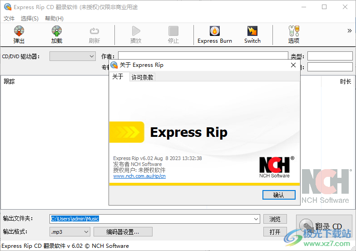Screen dimensions: 356x251
Task: Launch Express Burn from the toolbar
Action: [214, 35]
